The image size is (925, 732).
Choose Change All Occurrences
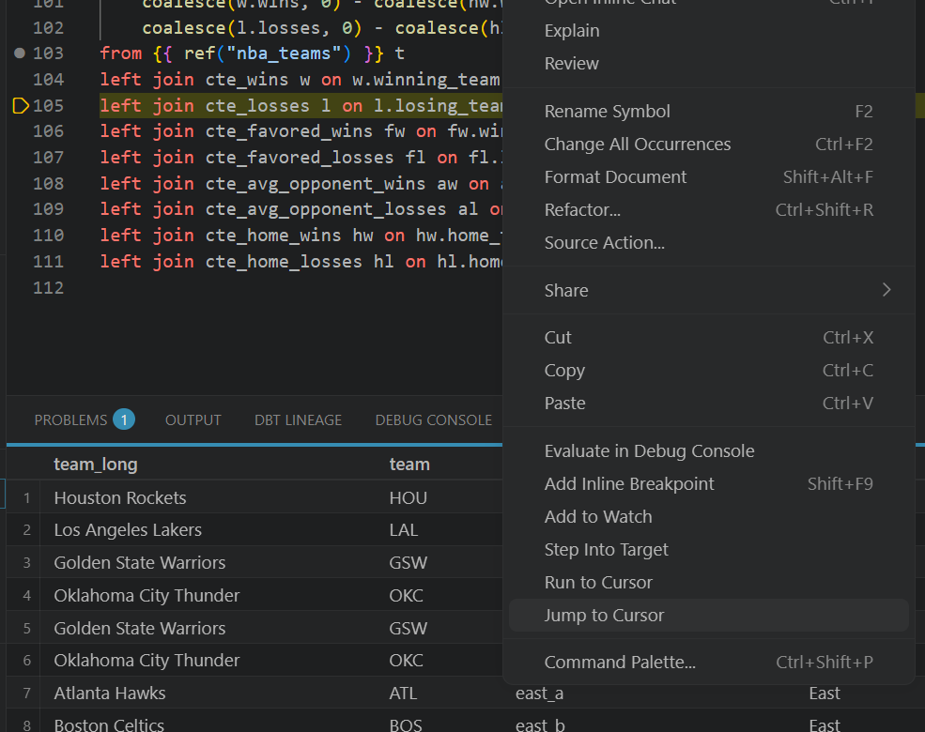(x=708, y=145)
